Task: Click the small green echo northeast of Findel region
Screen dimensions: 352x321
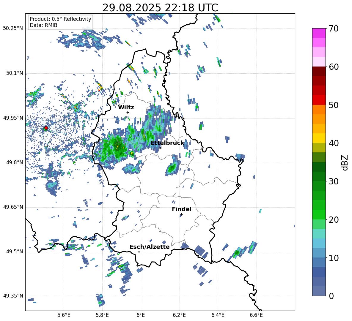Action: [172, 167]
